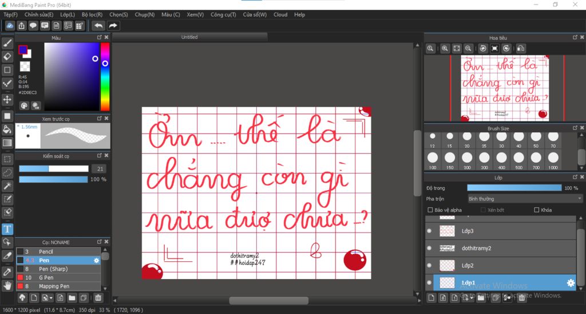Click the flip view icon in Hoa tiêu panel
Image resolution: width=586 pixels, height=314 pixels.
(521, 48)
